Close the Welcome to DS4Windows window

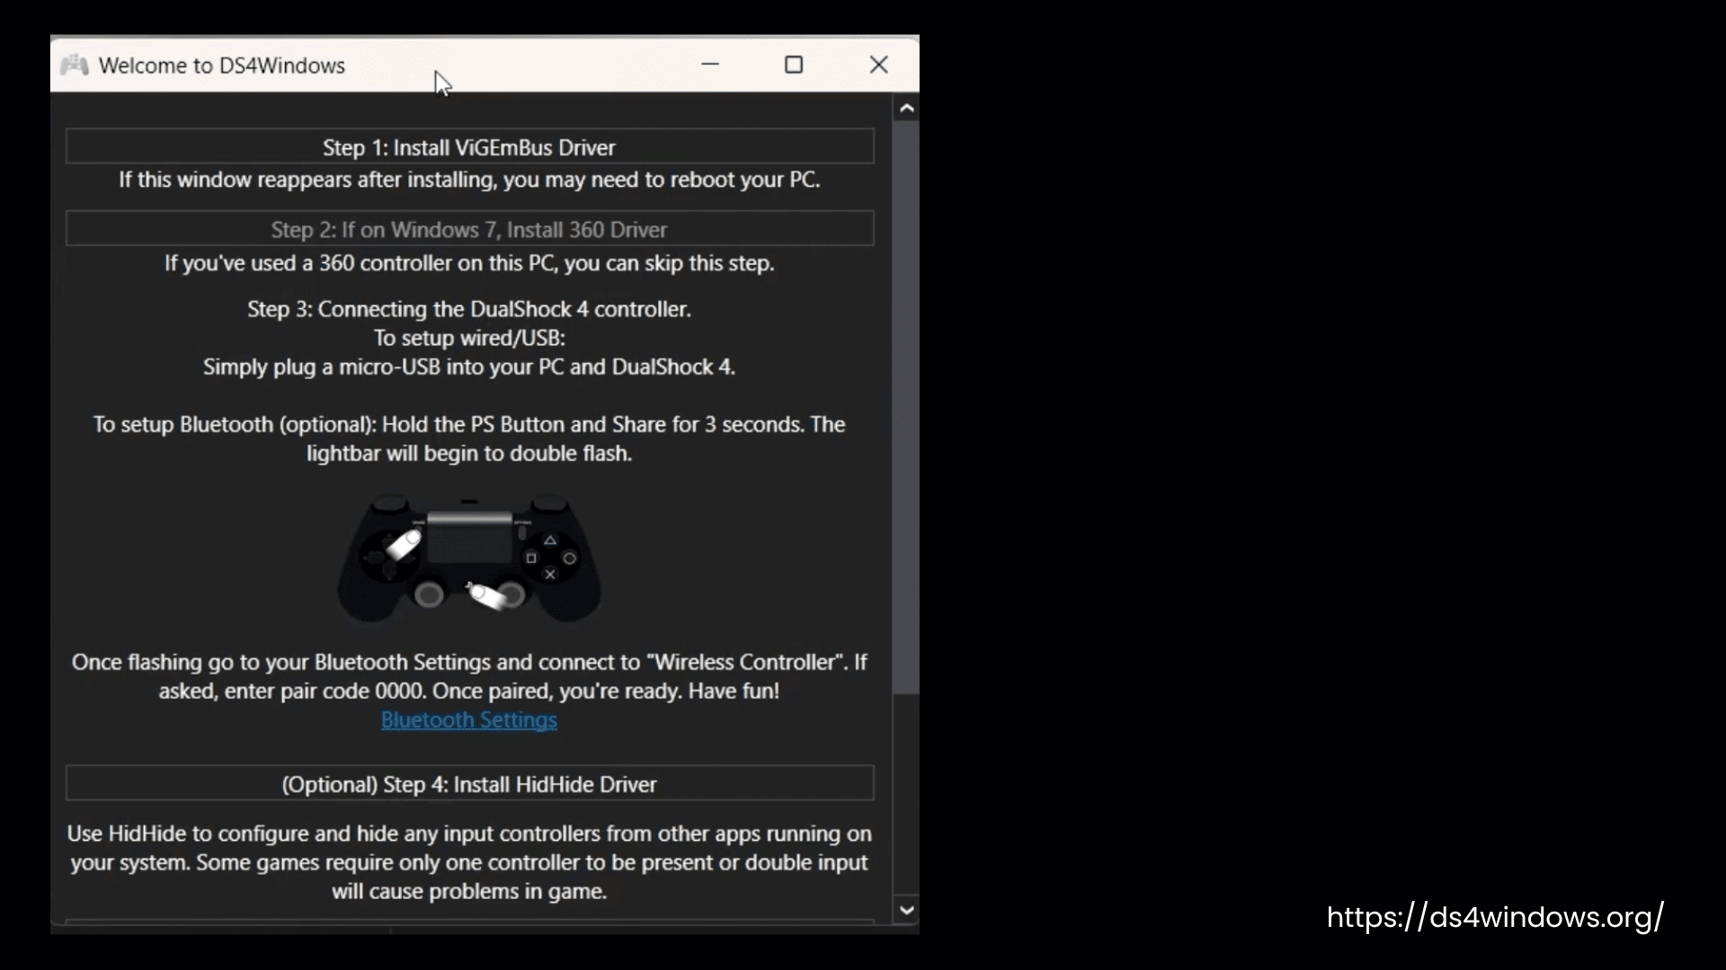tap(878, 65)
